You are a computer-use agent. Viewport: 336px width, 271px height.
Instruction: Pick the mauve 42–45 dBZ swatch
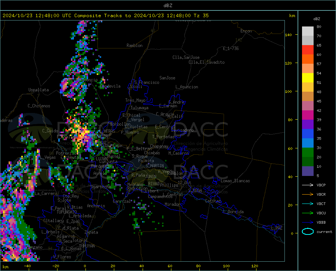(x=308, y=106)
